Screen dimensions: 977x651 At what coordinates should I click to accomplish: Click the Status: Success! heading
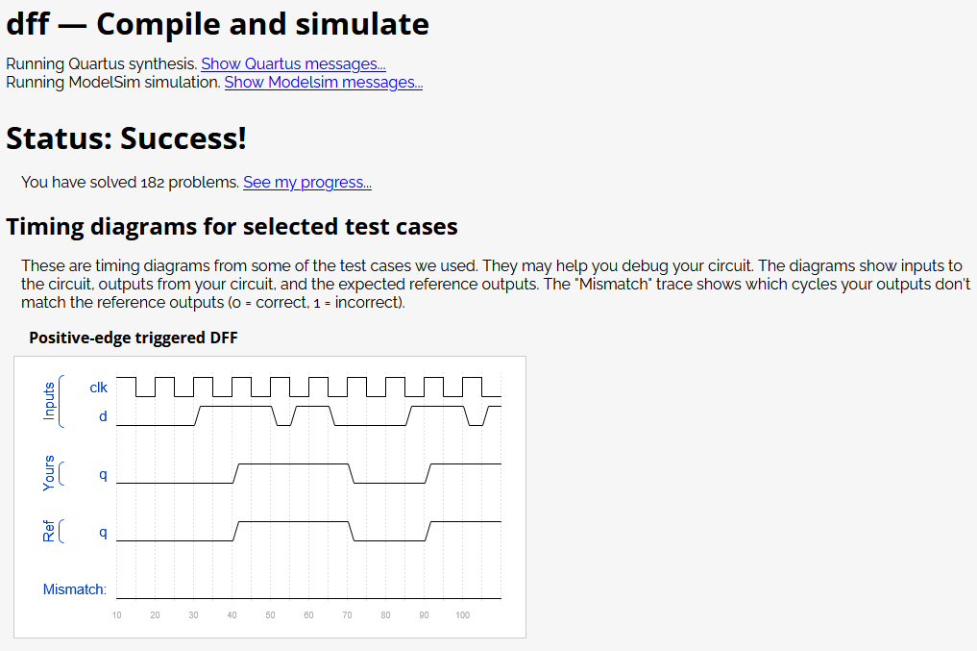127,138
